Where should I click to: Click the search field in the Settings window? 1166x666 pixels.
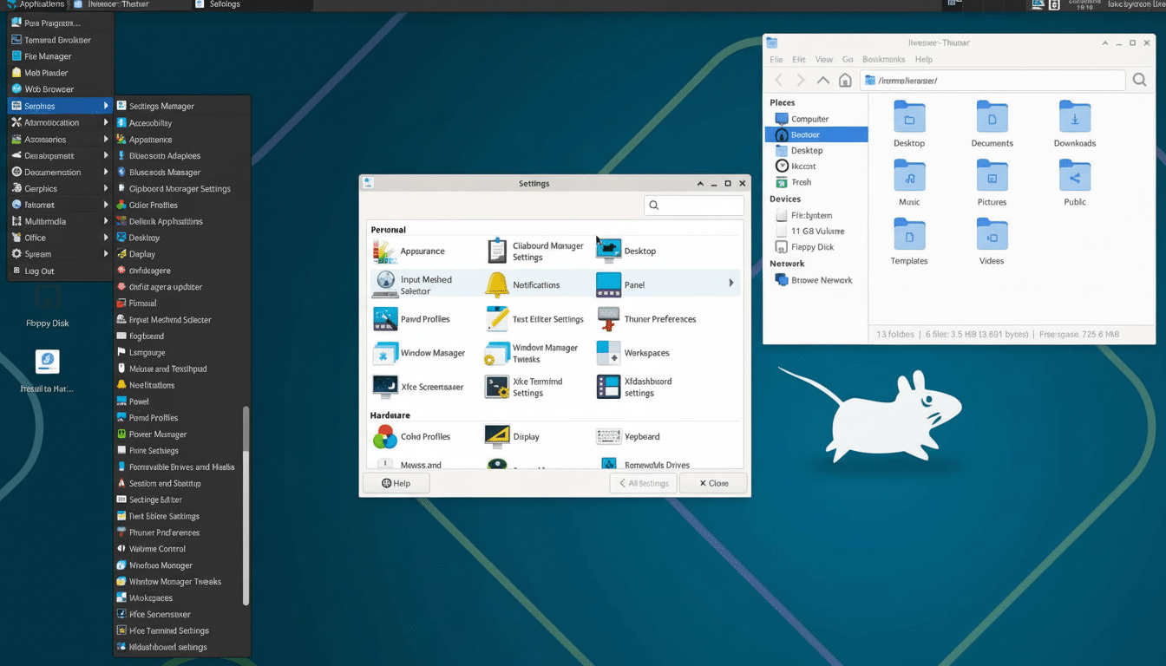pos(693,205)
